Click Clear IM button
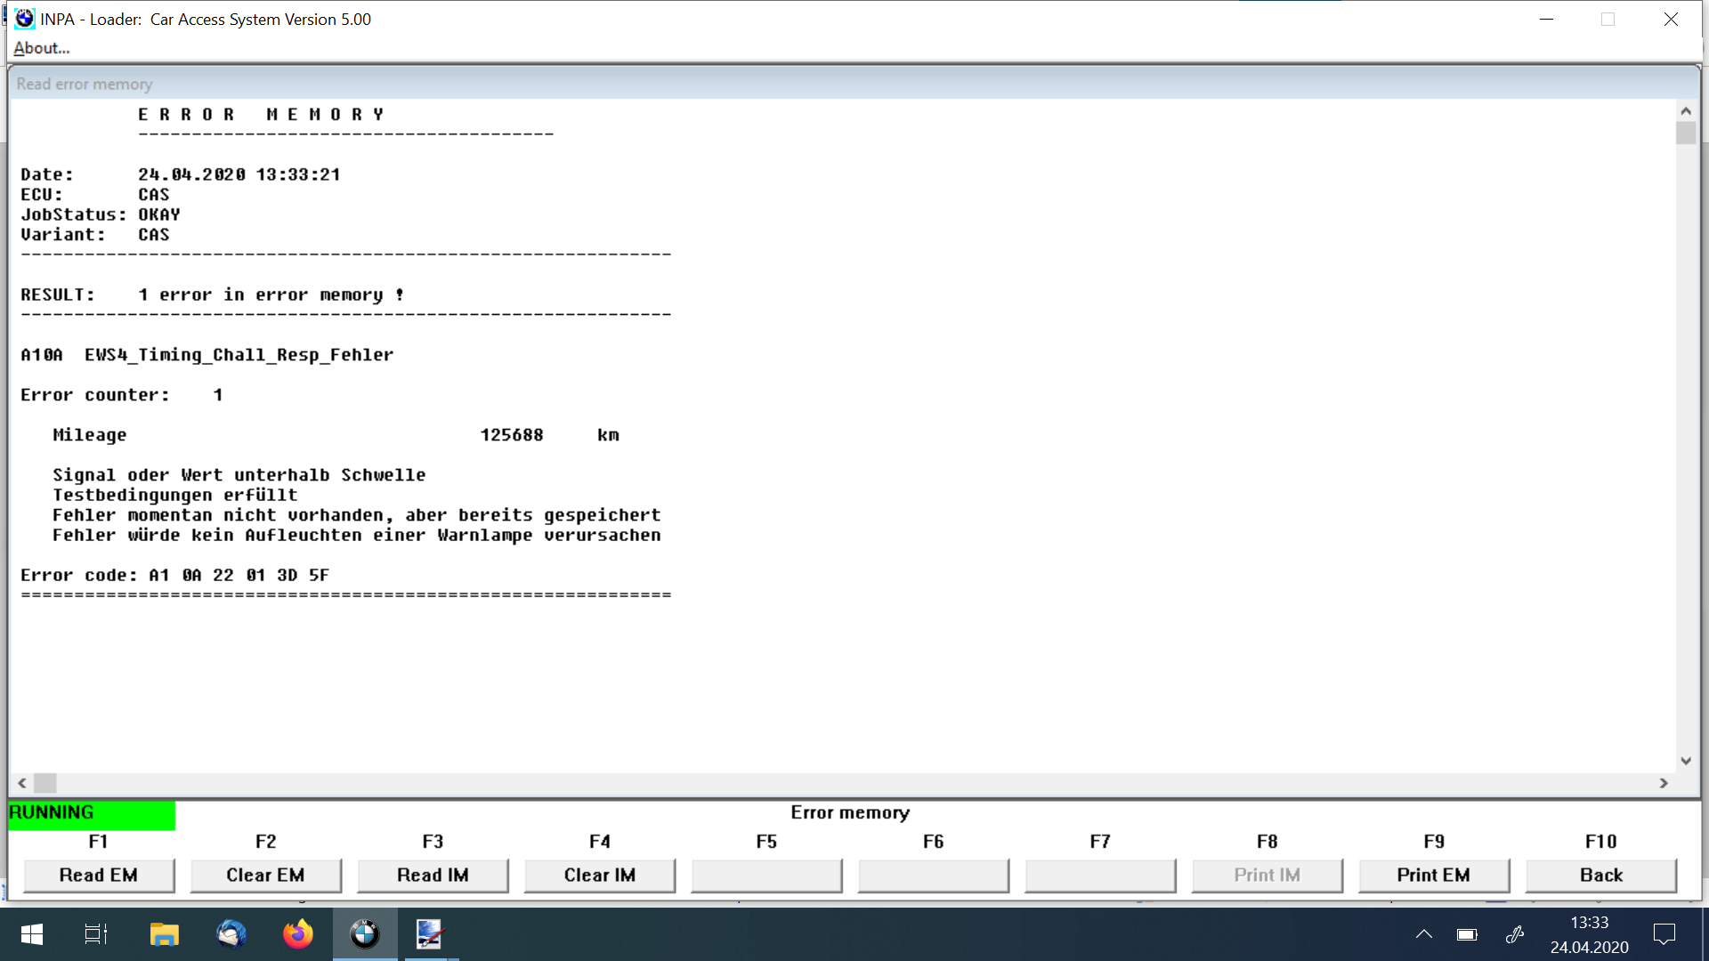The height and width of the screenshot is (961, 1709). point(600,875)
